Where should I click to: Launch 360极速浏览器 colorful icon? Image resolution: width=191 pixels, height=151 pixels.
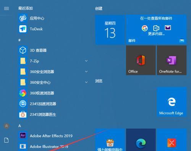[23, 93]
